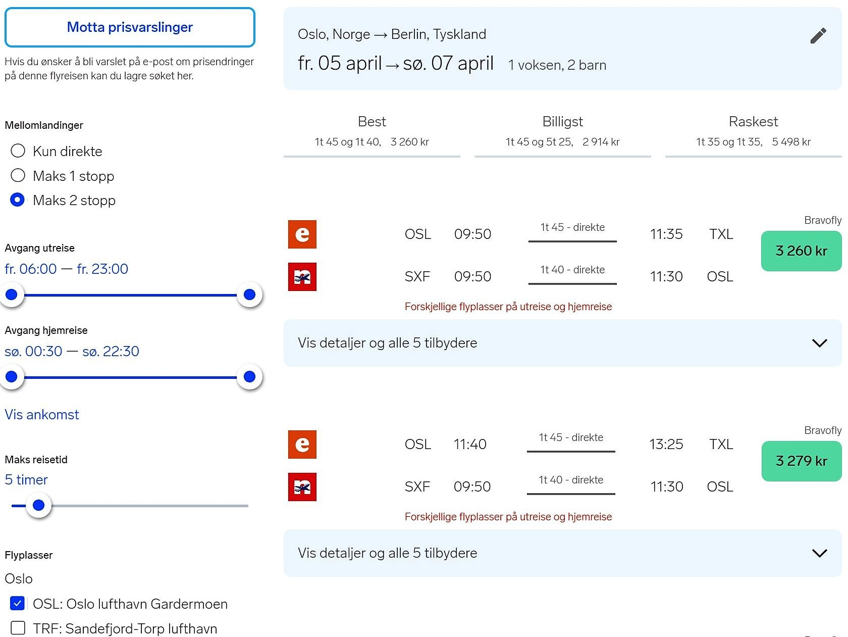Adjust the Maks reisetid slider
Viewport: 848px width, 637px height.
38,505
